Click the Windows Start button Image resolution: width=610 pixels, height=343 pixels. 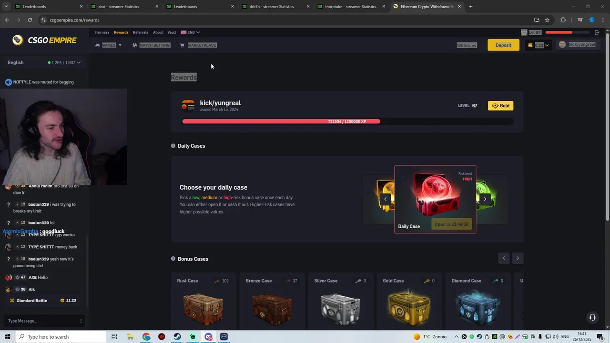pyautogui.click(x=8, y=337)
